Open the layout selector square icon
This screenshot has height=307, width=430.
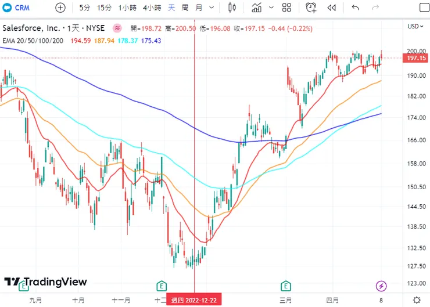point(425,8)
